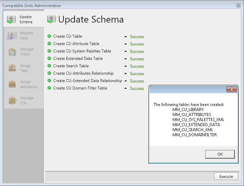244x186 pixels.
Task: Toggle arrow next to Create CU Attribute Table
Action: [x=126, y=44]
